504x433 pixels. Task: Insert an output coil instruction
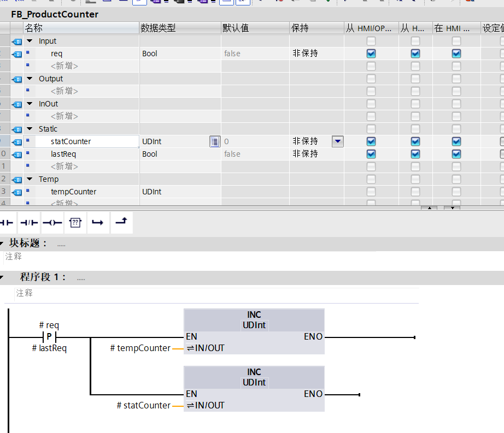coord(52,223)
